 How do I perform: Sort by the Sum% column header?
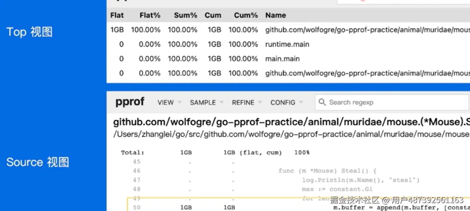186,15
